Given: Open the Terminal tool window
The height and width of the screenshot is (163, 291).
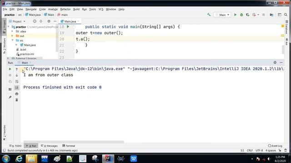Looking at the screenshot, I should click(x=69, y=146).
